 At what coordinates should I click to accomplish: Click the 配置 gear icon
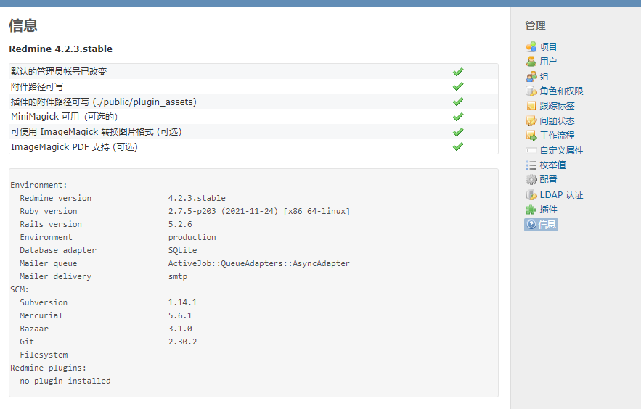click(531, 180)
